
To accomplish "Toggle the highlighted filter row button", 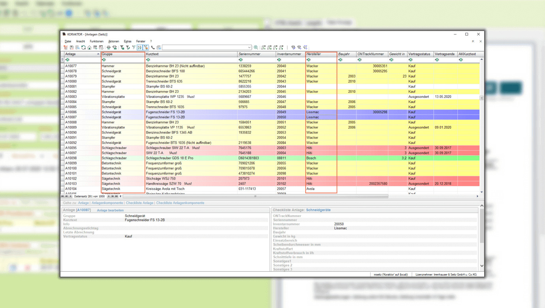I will click(146, 47).
